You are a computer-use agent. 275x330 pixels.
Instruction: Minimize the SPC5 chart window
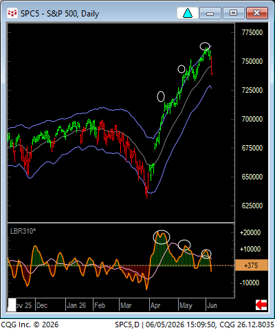click(x=210, y=13)
